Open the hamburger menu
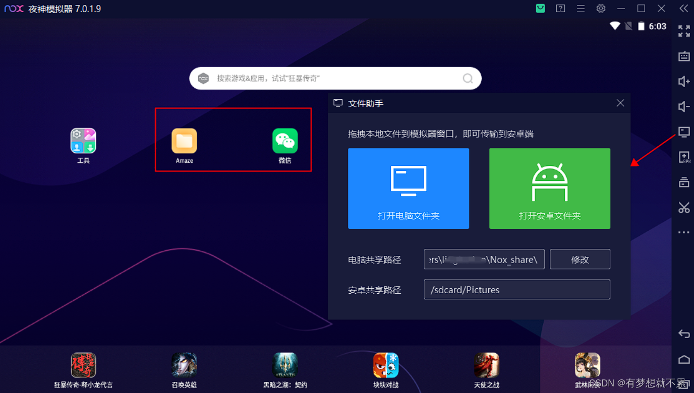This screenshot has height=393, width=694. click(x=581, y=9)
